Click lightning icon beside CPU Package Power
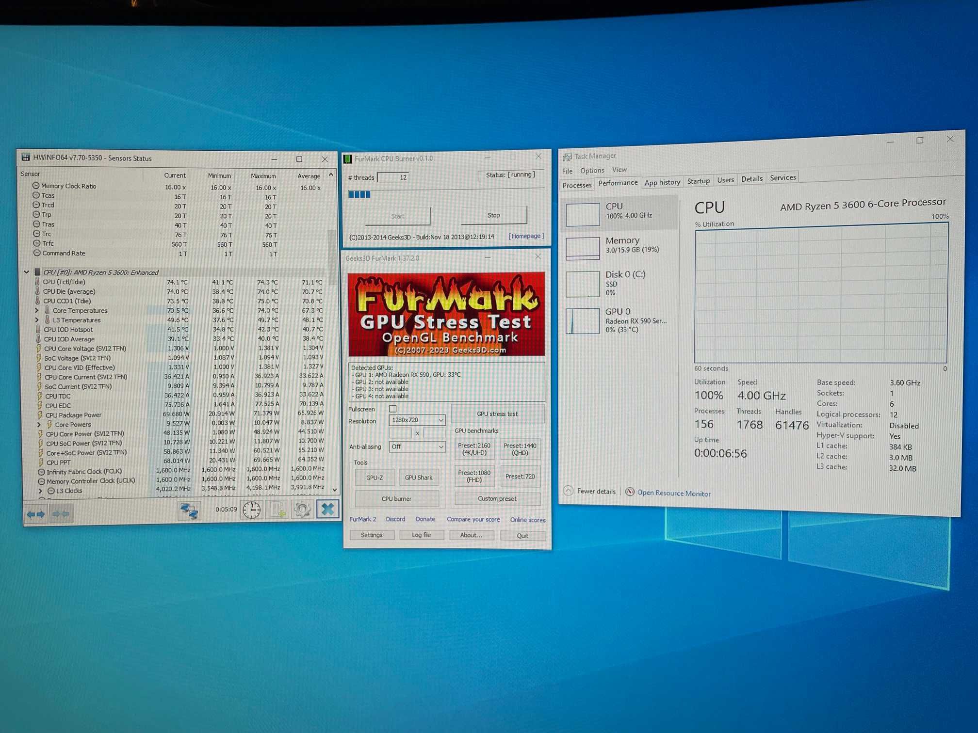This screenshot has width=978, height=733. pyautogui.click(x=40, y=415)
